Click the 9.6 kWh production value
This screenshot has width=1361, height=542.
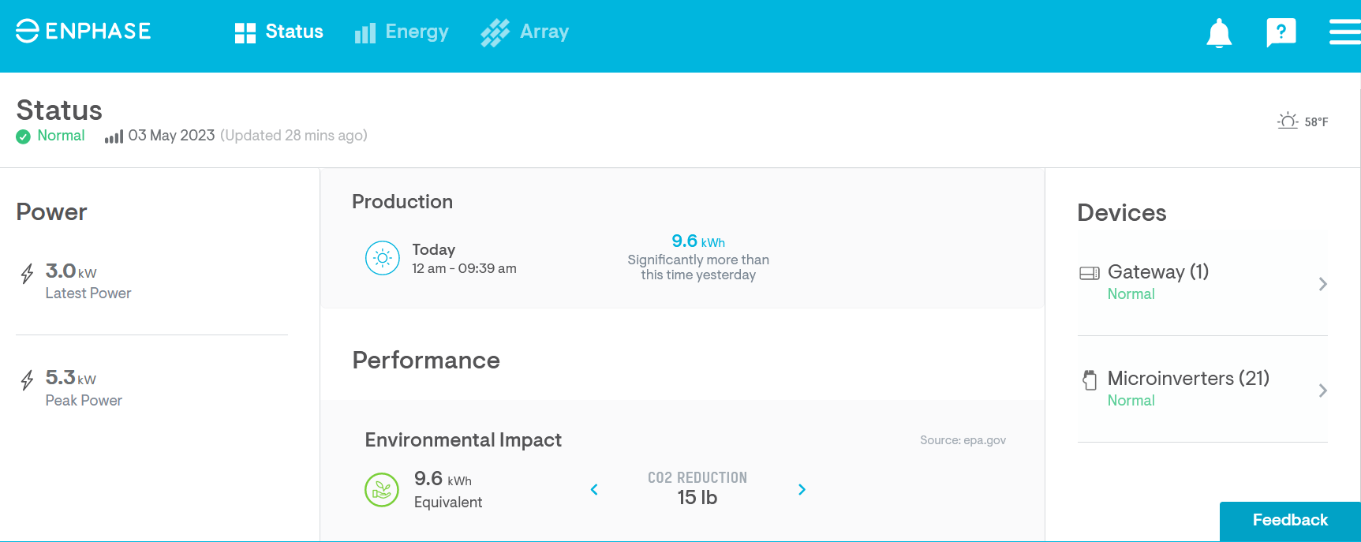698,241
